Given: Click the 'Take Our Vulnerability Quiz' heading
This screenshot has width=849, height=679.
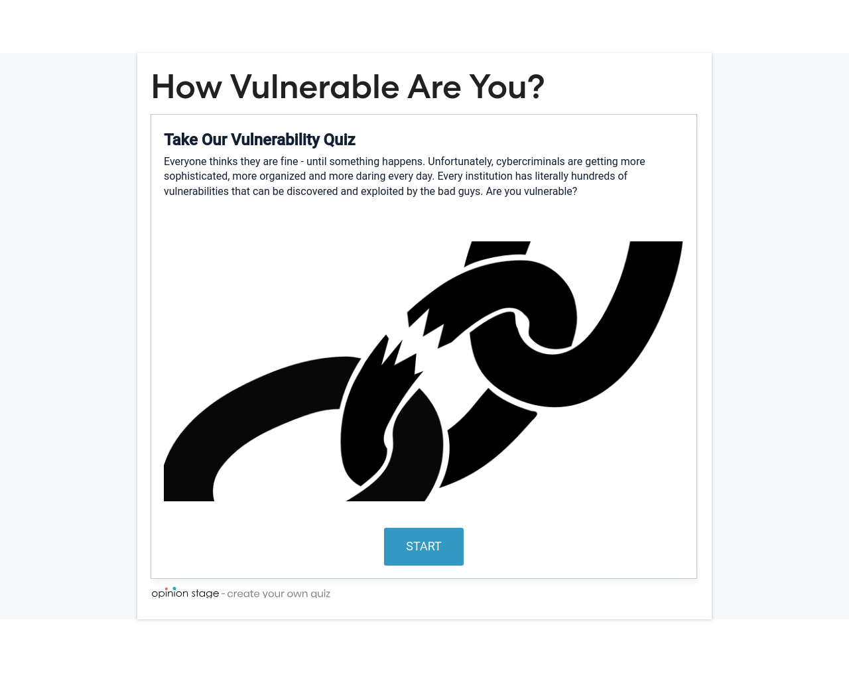Looking at the screenshot, I should (x=259, y=139).
